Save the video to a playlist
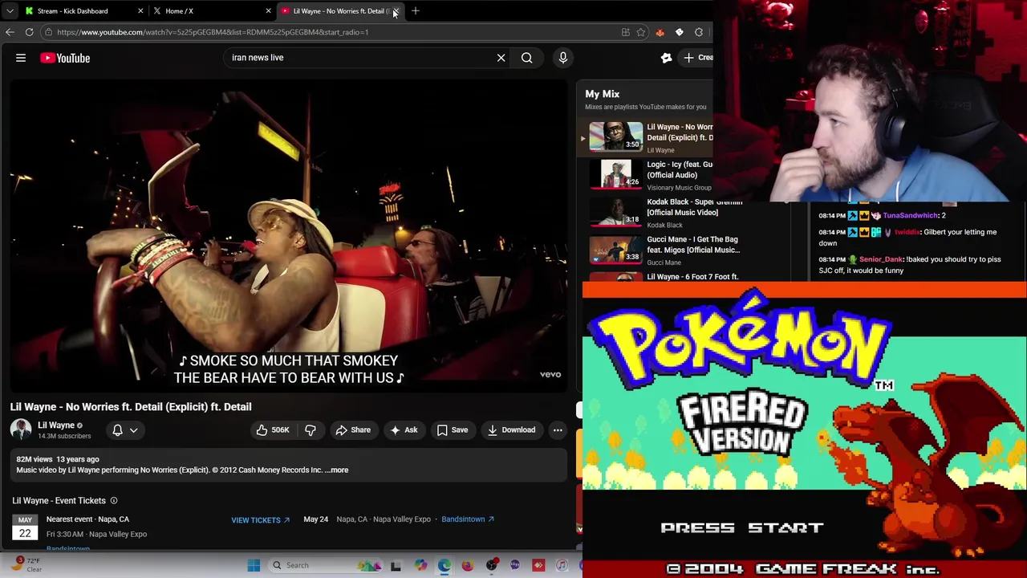The image size is (1027, 578). (453, 430)
